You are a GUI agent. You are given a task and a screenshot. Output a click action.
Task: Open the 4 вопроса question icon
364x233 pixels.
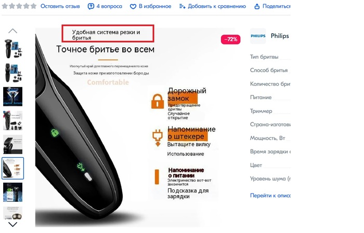[x=91, y=6]
